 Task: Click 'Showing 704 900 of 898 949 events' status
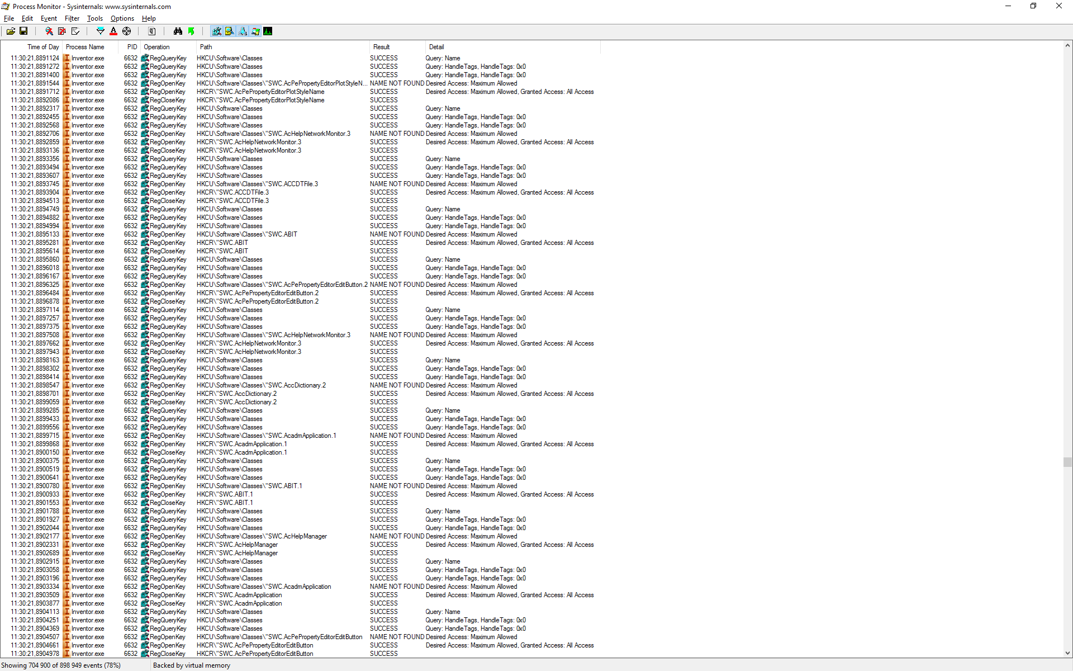(61, 665)
